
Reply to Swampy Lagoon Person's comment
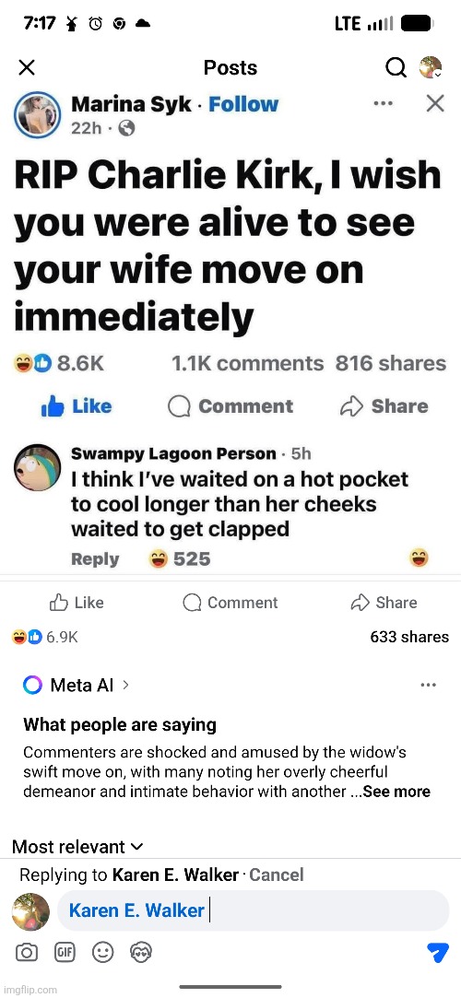pos(95,559)
